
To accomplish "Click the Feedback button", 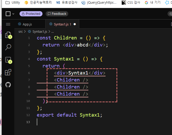I will [x=57, y=14].
